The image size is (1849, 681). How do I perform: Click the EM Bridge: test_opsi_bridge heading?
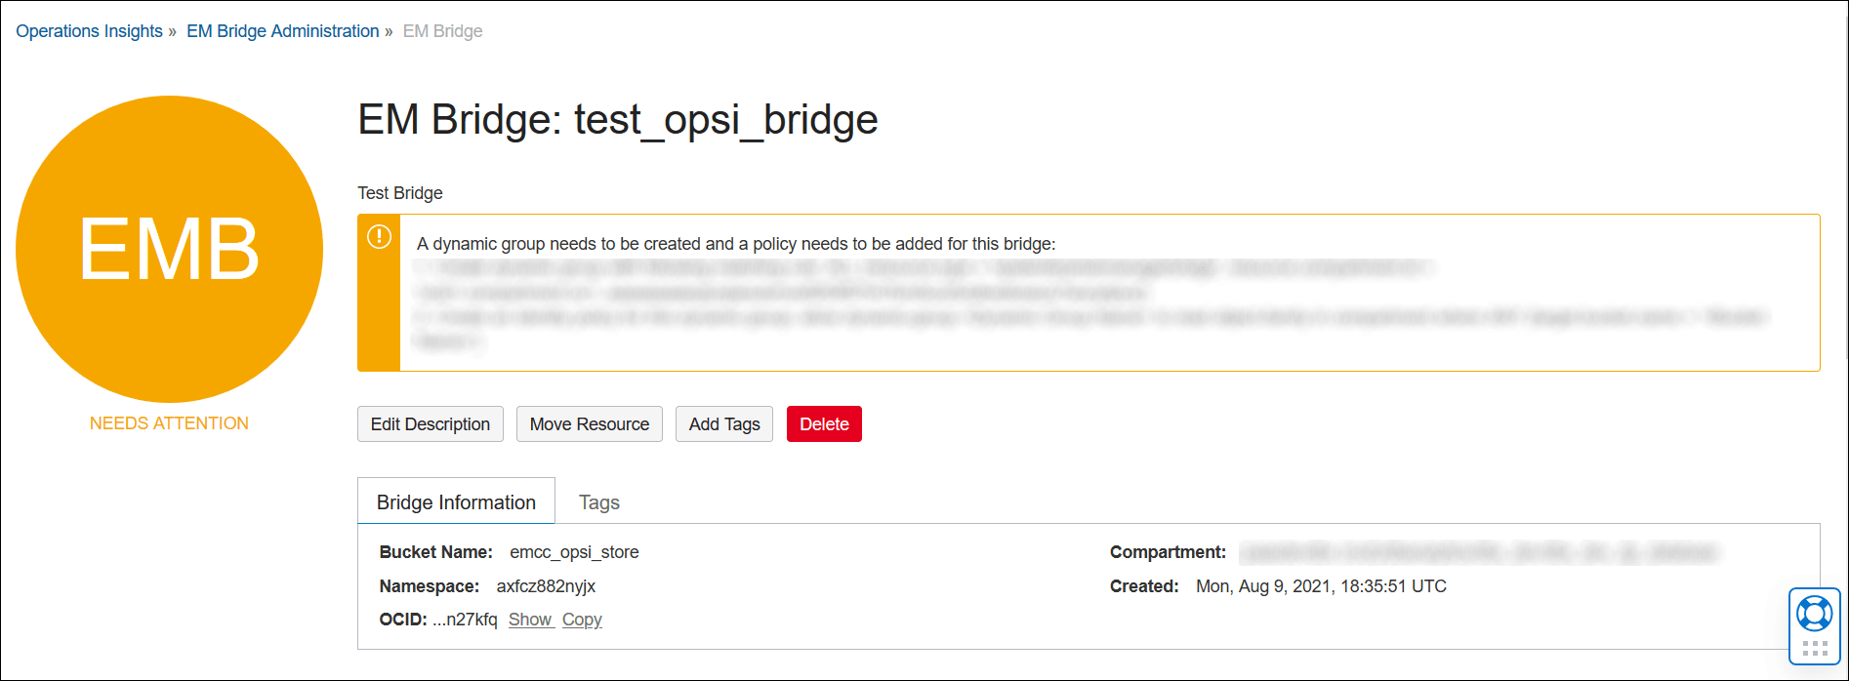[x=617, y=120]
